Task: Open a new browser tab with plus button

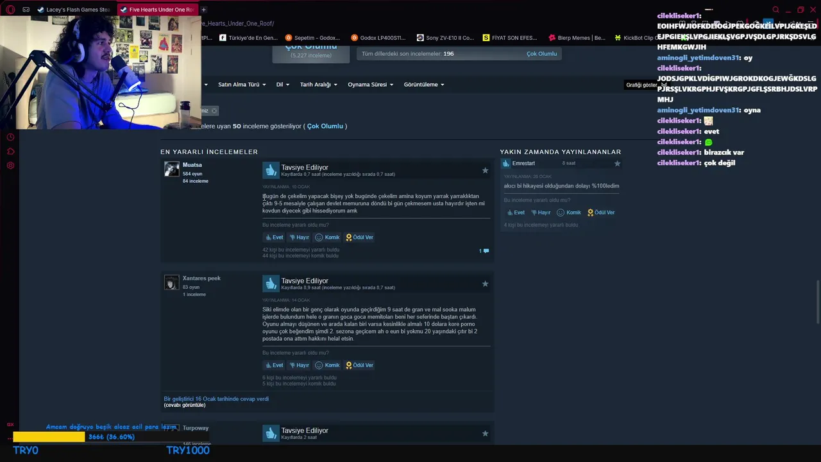Action: pos(203,10)
